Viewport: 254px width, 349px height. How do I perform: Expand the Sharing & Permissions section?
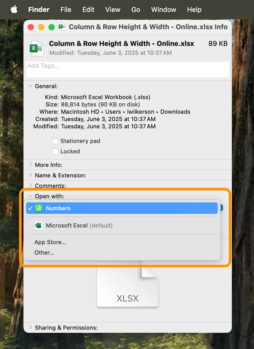tap(30, 327)
